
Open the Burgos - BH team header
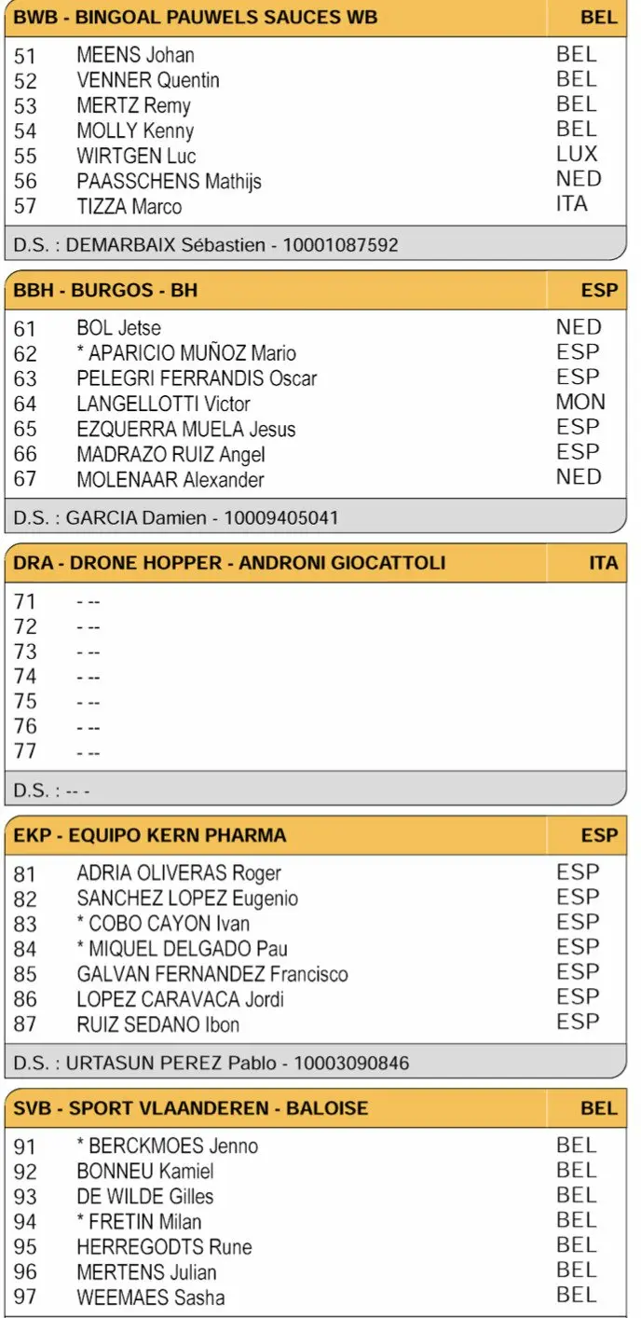point(105,290)
